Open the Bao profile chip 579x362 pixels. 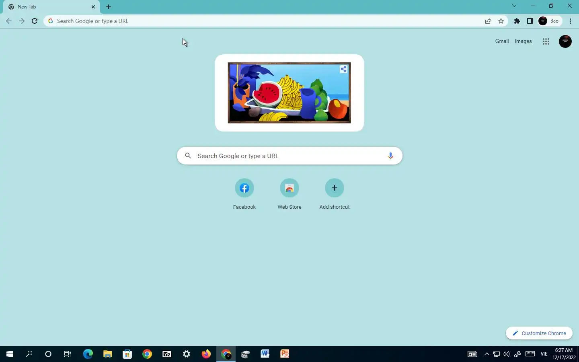[x=550, y=21]
